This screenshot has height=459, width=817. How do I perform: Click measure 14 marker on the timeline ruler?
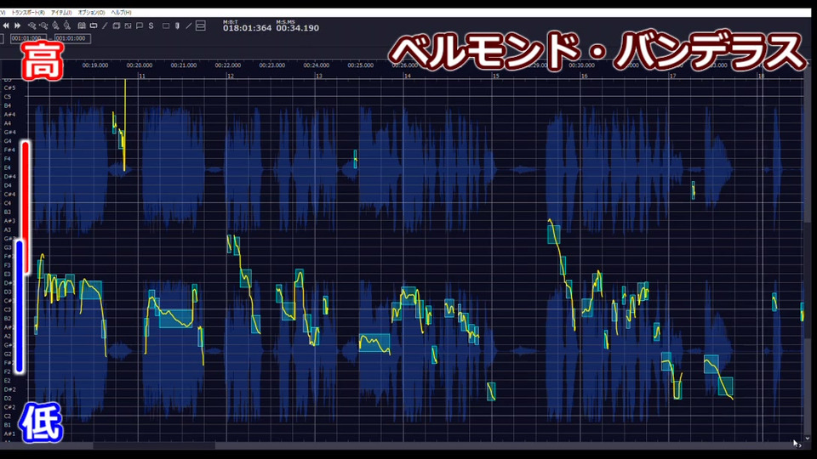point(407,76)
